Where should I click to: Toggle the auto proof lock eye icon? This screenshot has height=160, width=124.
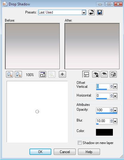[96, 74]
